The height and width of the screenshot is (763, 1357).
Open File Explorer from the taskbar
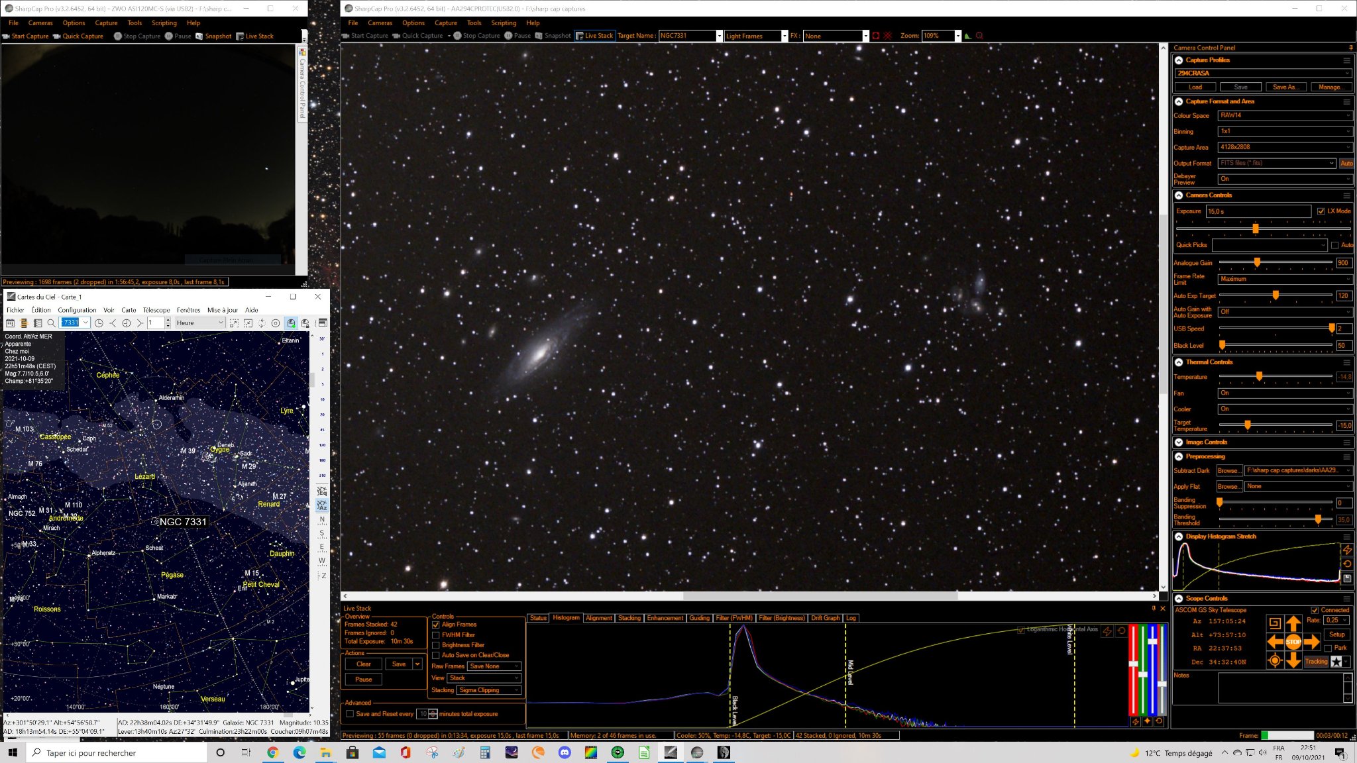pos(326,752)
